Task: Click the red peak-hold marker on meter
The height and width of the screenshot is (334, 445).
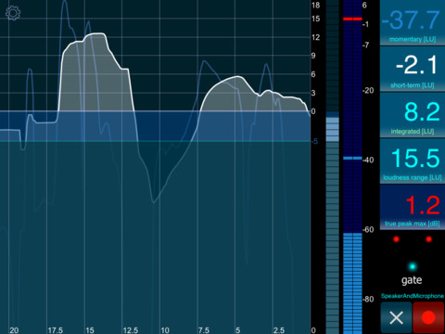Action: pos(352,19)
